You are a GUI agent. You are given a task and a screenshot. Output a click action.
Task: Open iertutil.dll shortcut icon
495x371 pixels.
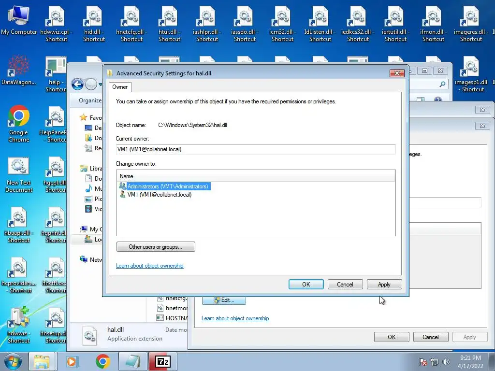(395, 24)
